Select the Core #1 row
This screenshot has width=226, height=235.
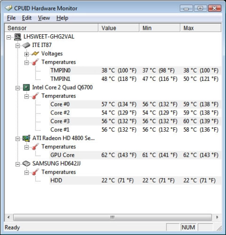(135, 130)
